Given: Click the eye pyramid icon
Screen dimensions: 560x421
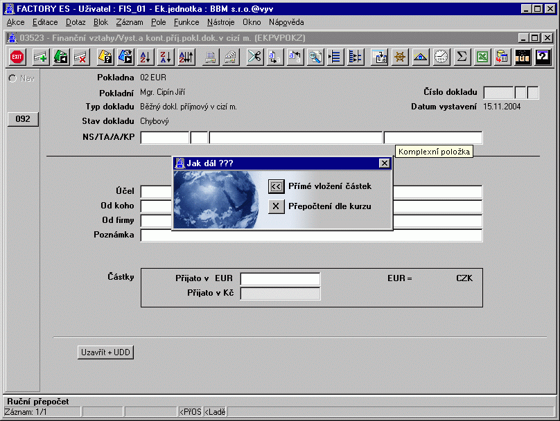Looking at the screenshot, I should 421,57.
